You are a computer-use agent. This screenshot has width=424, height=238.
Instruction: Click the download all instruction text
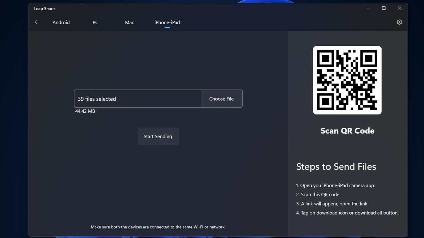point(347,213)
